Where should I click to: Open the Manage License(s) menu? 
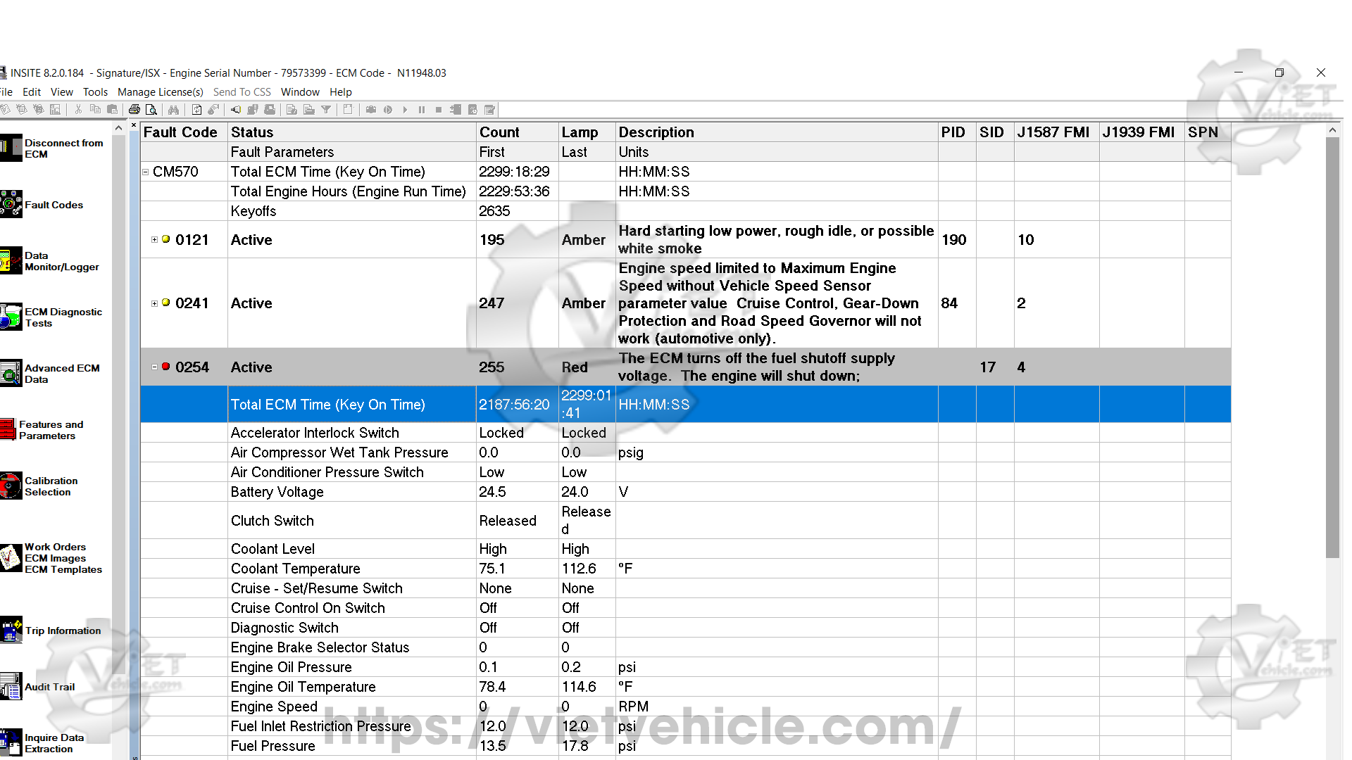click(160, 92)
